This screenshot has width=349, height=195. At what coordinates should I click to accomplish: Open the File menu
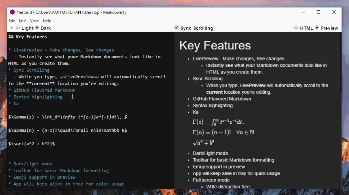tap(12, 21)
